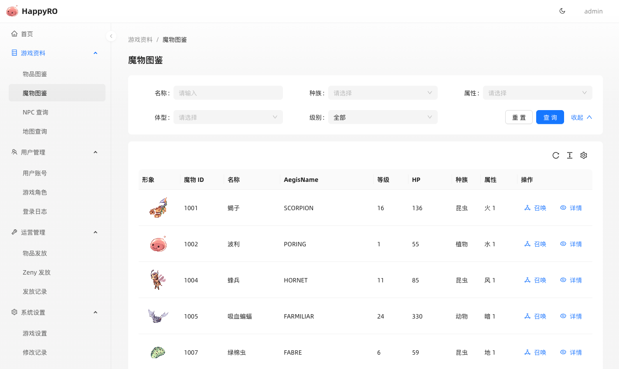The height and width of the screenshot is (369, 619).
Task: Click 游戏资料 in the breadcrumb
Action: click(140, 40)
